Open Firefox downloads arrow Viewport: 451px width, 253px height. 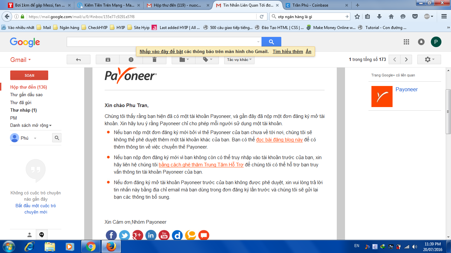379,16
